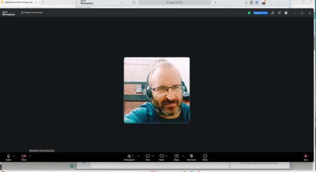
Task: Select the 'Grupo Cla' tab in background window
Action: click(x=18, y=2)
